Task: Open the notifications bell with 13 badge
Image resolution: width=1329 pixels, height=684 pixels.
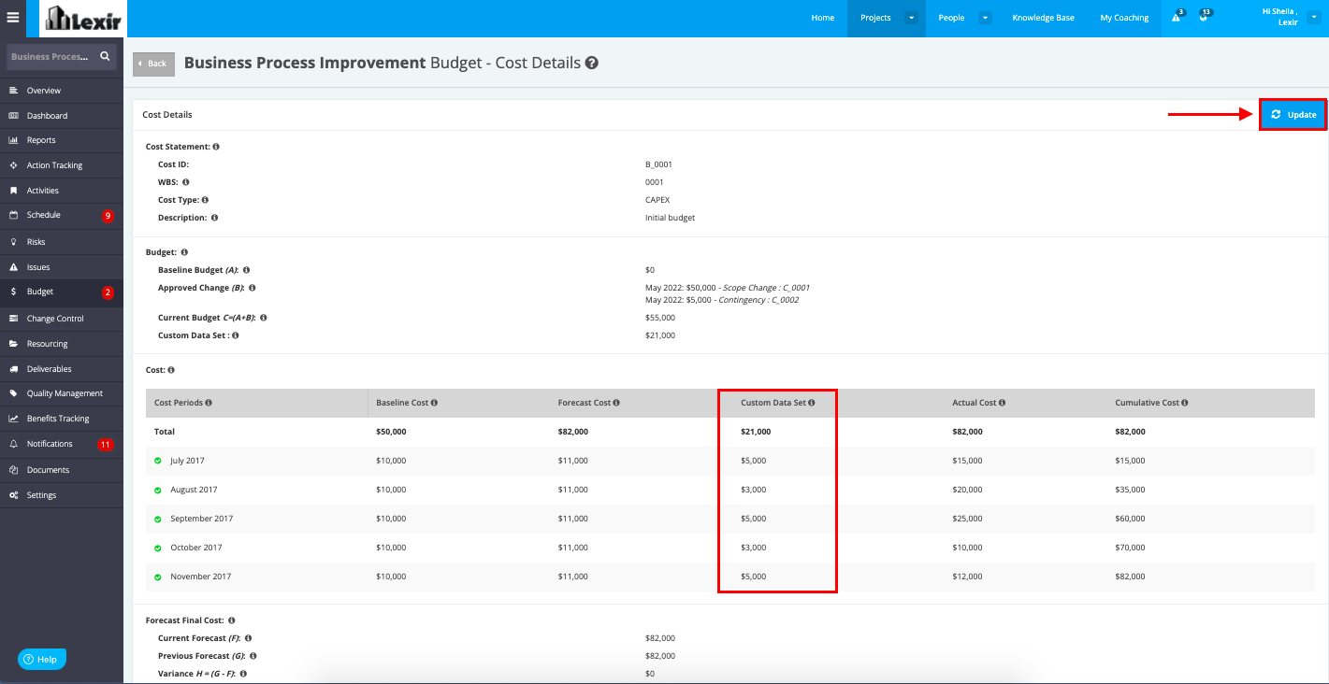Action: 1203,18
